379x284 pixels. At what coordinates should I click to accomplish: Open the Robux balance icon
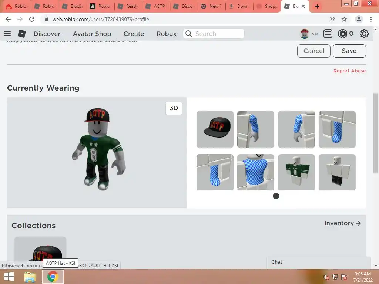pos(342,34)
